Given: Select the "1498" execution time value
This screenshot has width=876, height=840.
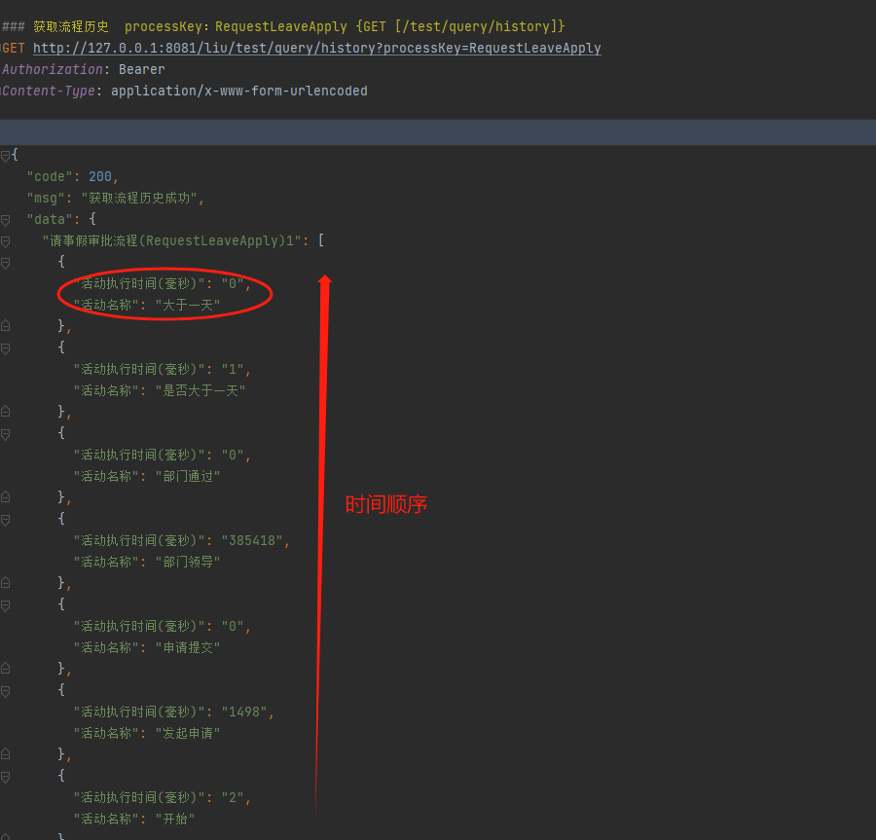Looking at the screenshot, I should tap(247, 712).
